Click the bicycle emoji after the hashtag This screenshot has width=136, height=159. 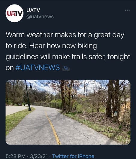(66, 69)
